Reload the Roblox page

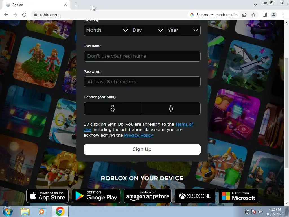point(24,15)
